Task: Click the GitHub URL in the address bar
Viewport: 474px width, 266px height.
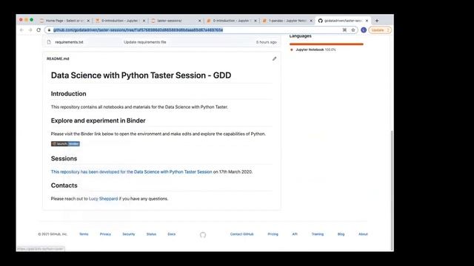Action: [138, 30]
